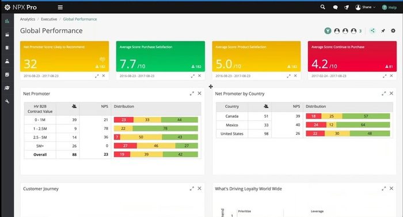The image size is (403, 217).
Task: Expand the Product Satisfaction card
Action: point(288,76)
